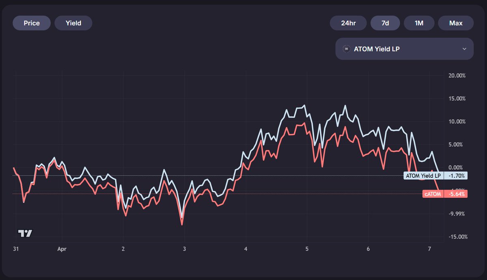Screen dimensions: 487x280
Task: Click the ATOM Yield LP series label
Action: coord(423,176)
